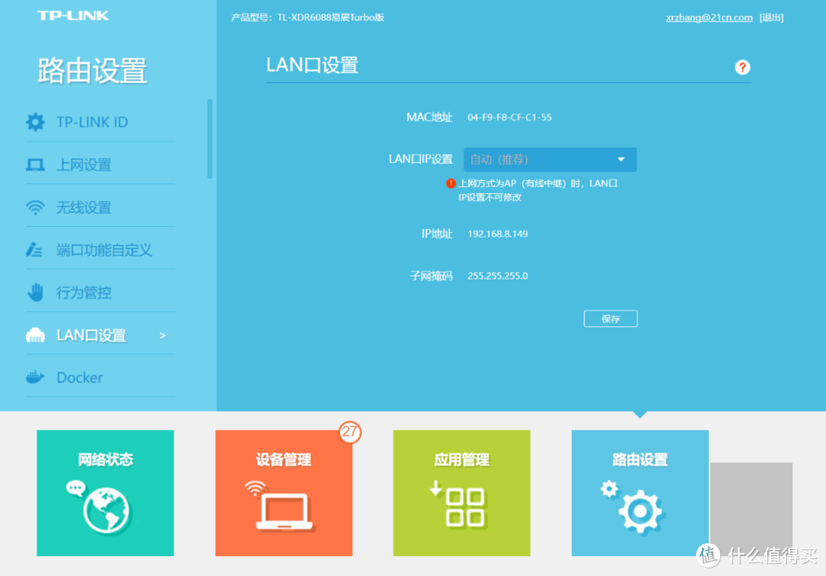Click the Docker whale icon in sidebar
Image resolution: width=826 pixels, height=576 pixels.
pos(35,377)
